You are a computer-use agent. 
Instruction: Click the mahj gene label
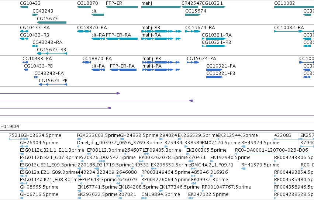(x=146, y=3)
